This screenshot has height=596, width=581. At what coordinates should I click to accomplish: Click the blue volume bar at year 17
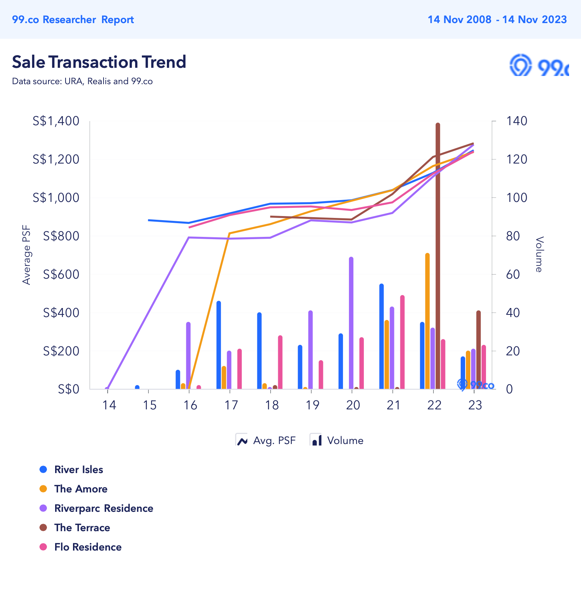pyautogui.click(x=219, y=345)
